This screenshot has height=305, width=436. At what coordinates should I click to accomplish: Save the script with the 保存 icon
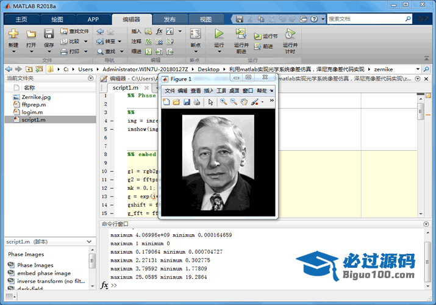pyautogui.click(x=49, y=34)
